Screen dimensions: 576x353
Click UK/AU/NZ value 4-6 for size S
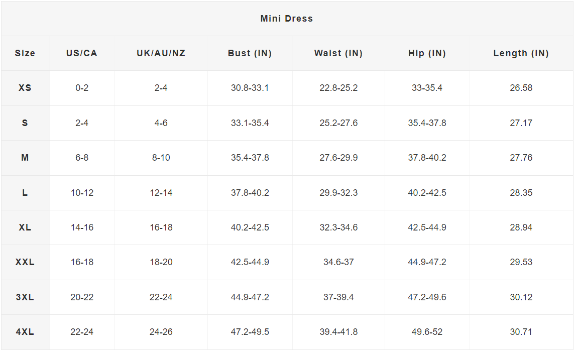(x=161, y=123)
